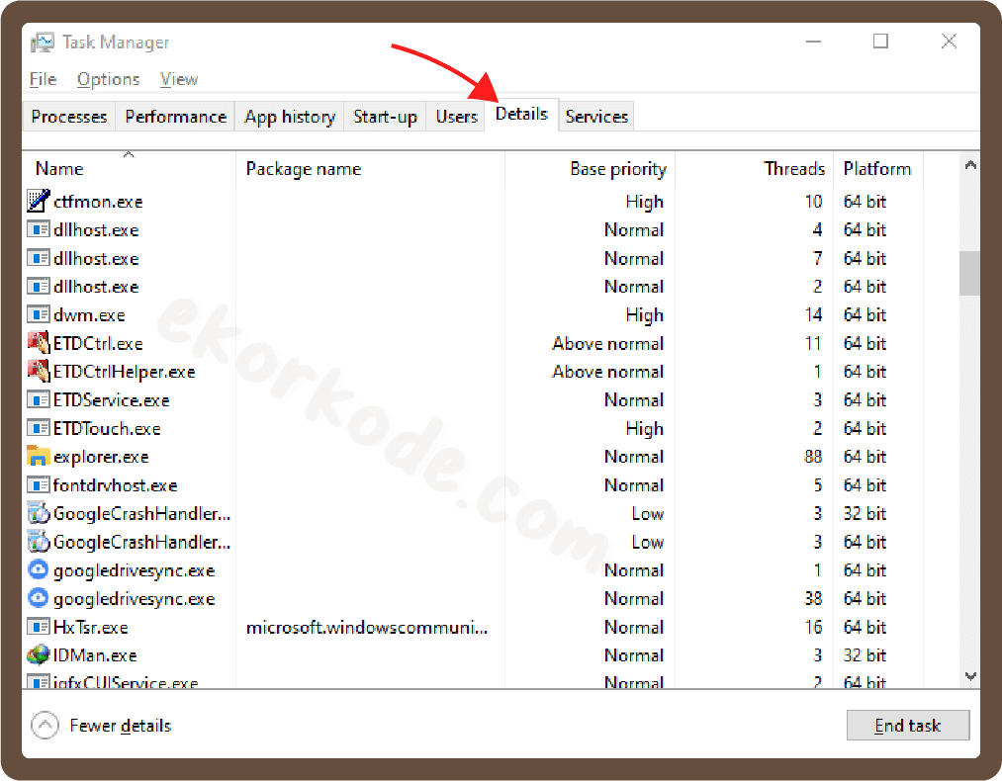Sort by the Package name column header
Screen dimensions: 1002x781
click(x=371, y=168)
